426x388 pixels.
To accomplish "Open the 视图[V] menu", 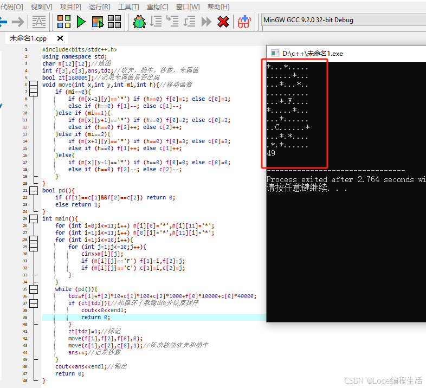I will click(x=41, y=7).
